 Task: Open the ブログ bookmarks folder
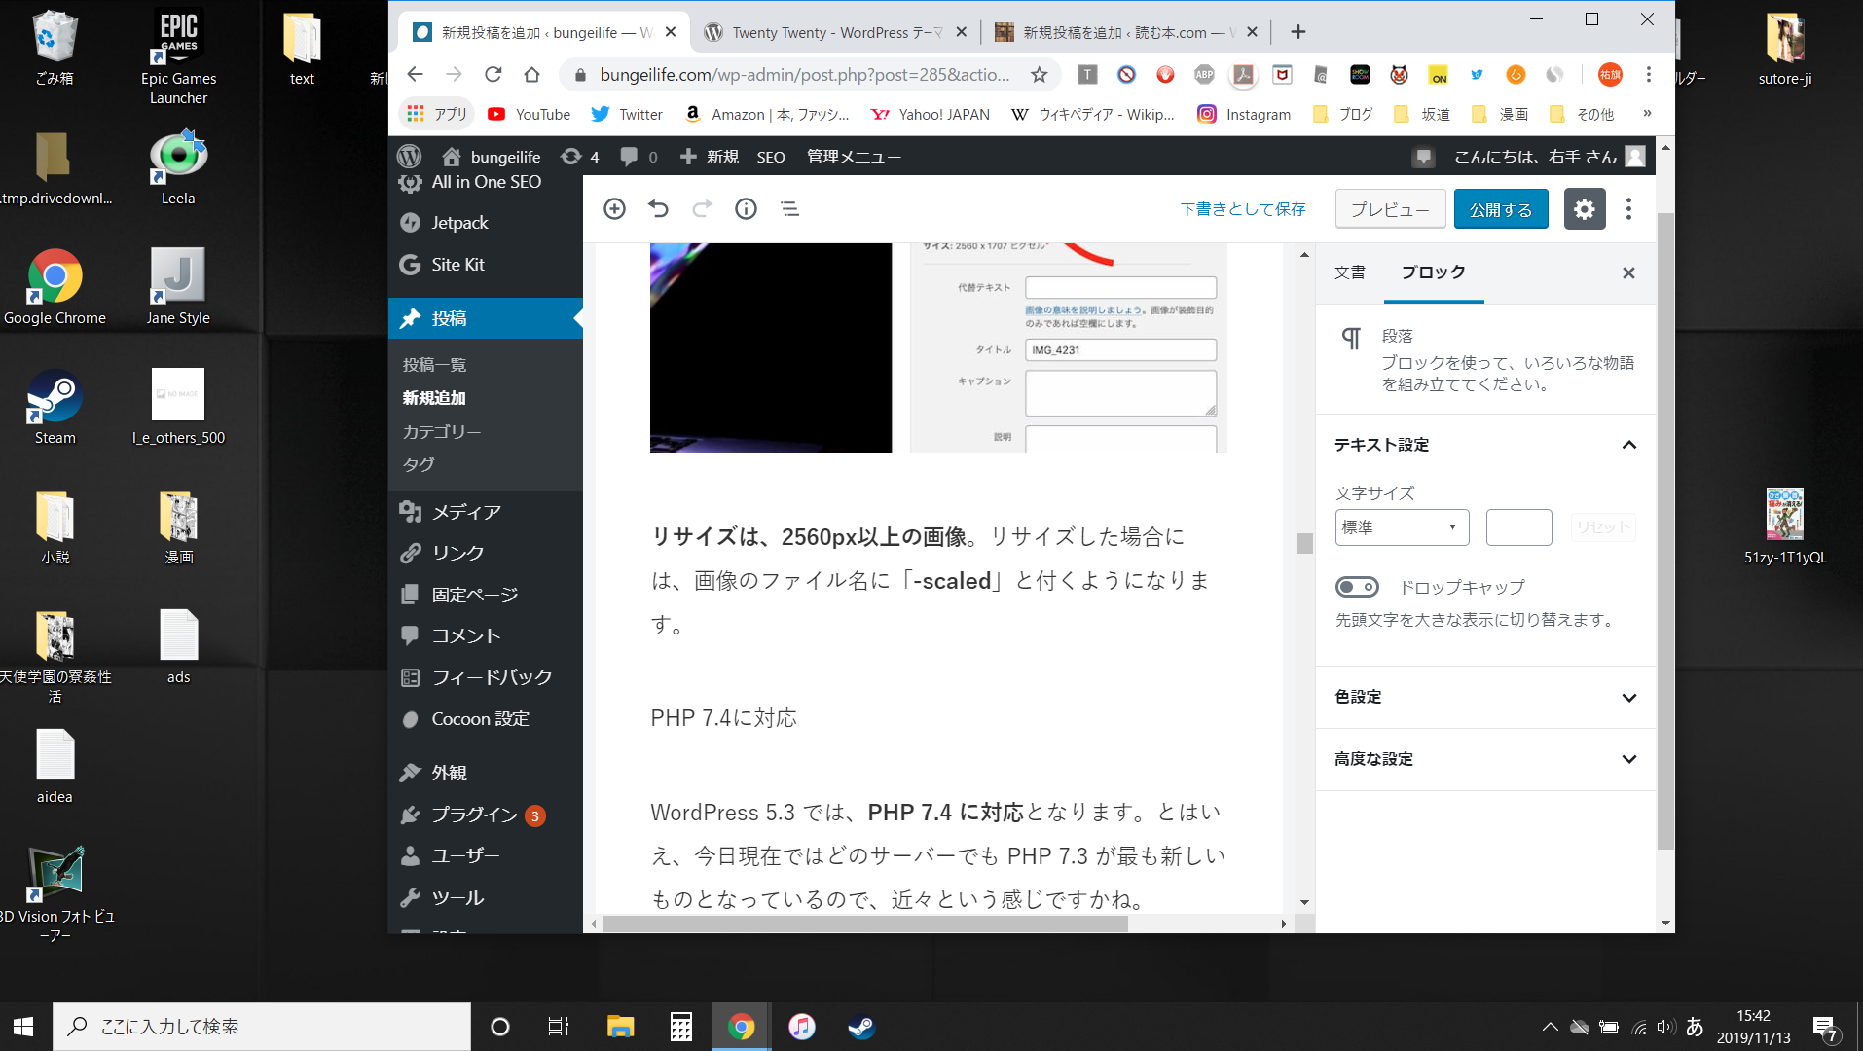tap(1342, 115)
